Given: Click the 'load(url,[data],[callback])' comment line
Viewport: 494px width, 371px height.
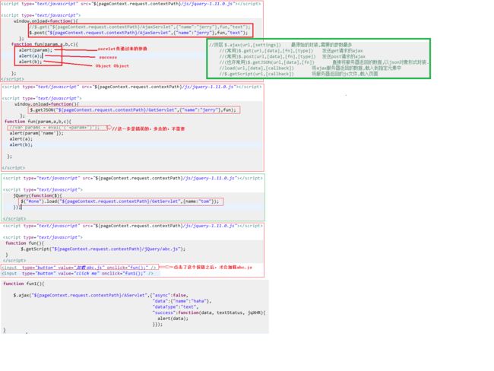Looking at the screenshot, I should pyautogui.click(x=310, y=68).
